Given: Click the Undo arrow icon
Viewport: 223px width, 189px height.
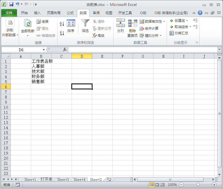Looking at the screenshot, I should pos(18,4).
